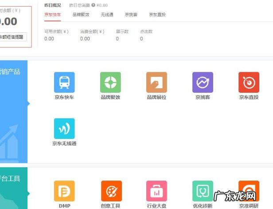Image resolution: width=273 pixels, height=209 pixels.
Task: Click the 京东直投 label under red icon
Action: pos(249,97)
